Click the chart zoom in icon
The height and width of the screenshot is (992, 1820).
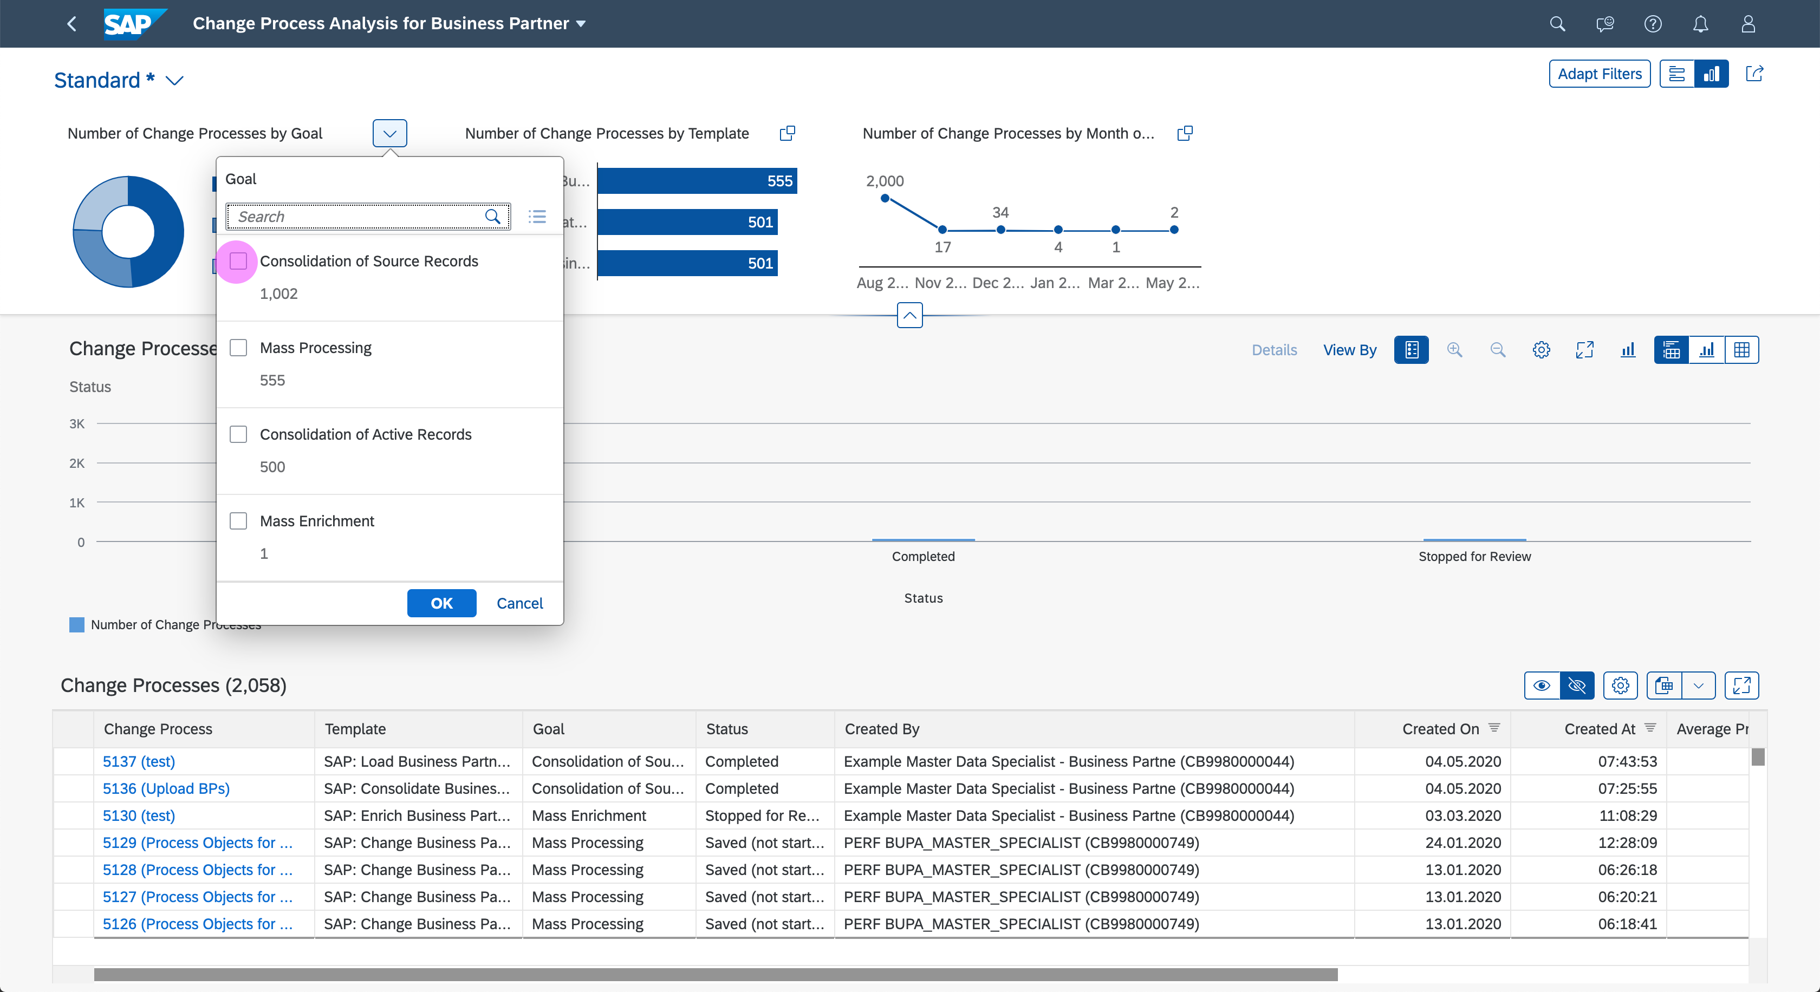coord(1454,350)
